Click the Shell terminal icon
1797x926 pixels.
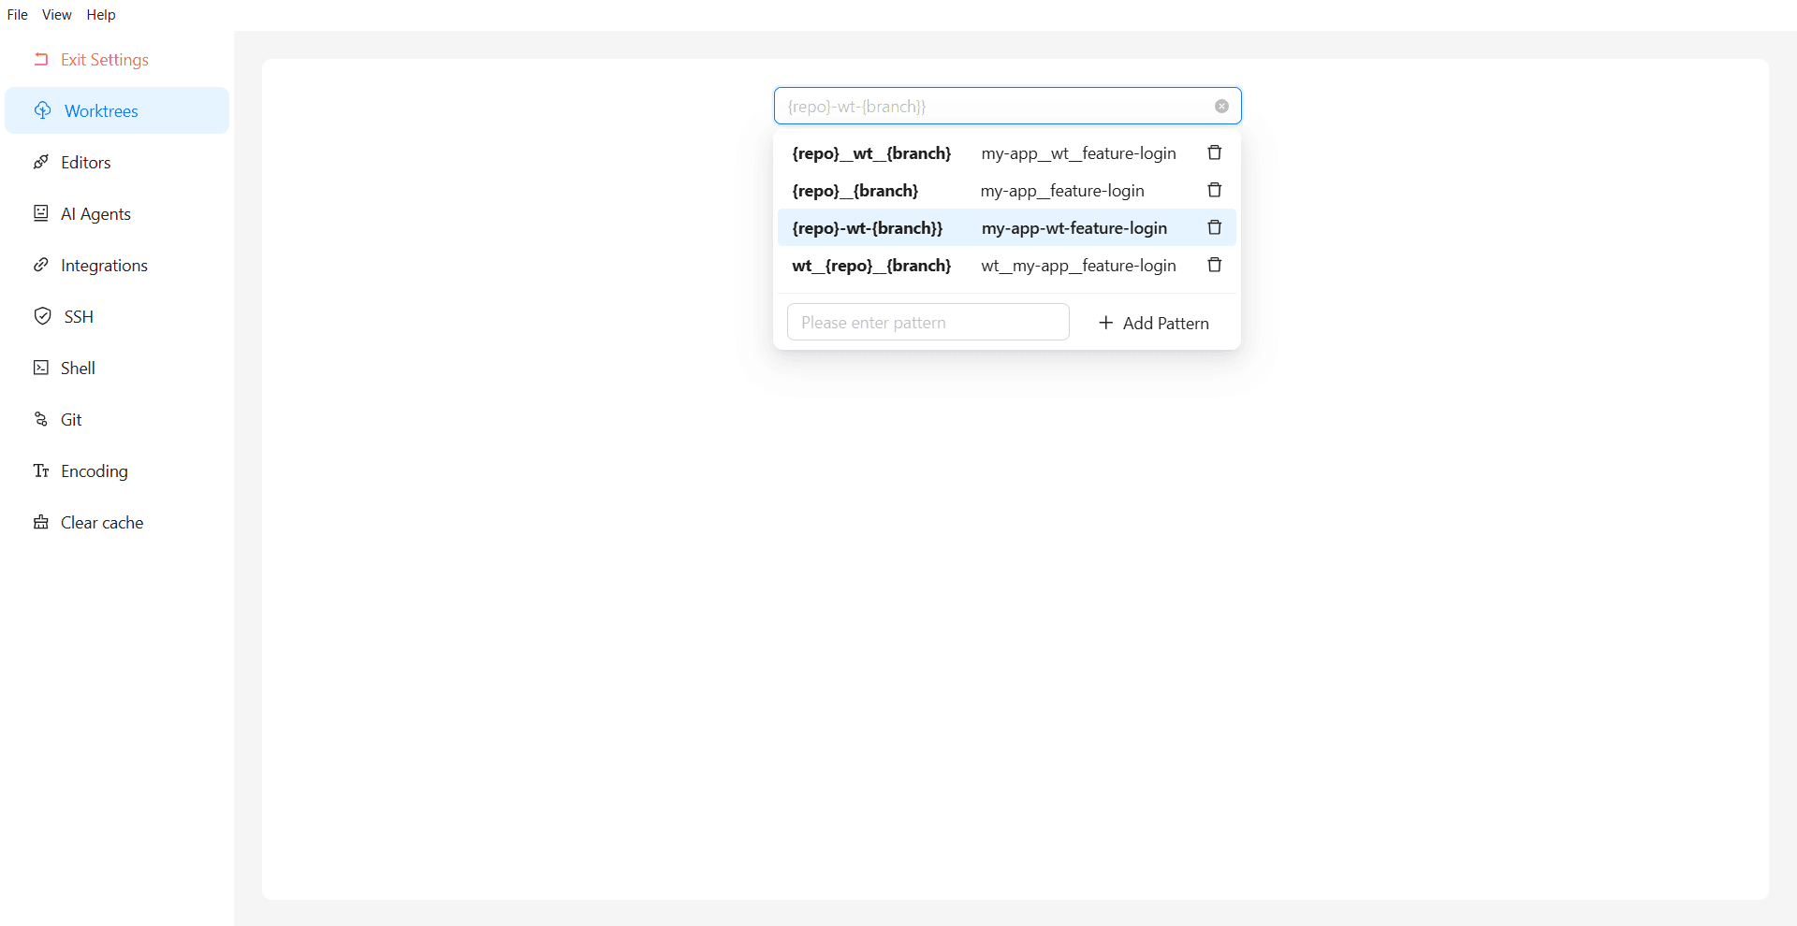pos(41,368)
